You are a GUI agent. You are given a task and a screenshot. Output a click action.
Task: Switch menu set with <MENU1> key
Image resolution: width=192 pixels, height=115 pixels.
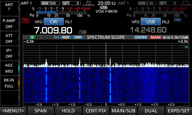coord(13,111)
